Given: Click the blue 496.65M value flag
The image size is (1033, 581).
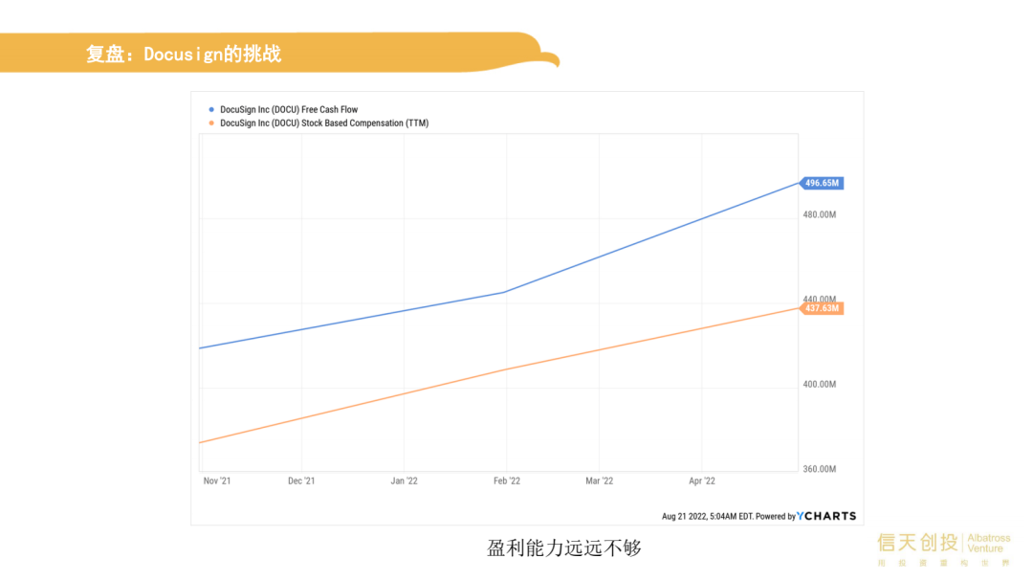Looking at the screenshot, I should (x=822, y=183).
